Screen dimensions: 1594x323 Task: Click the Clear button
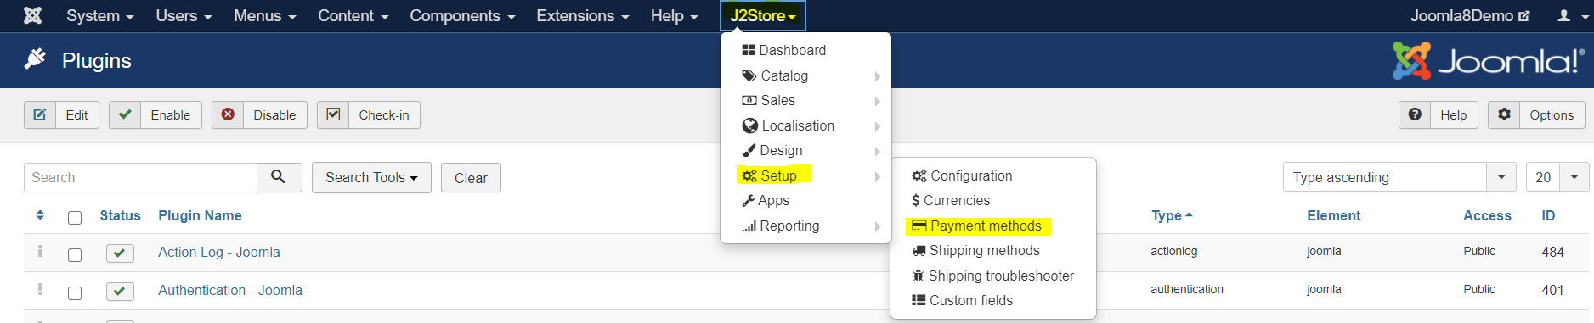tap(471, 177)
